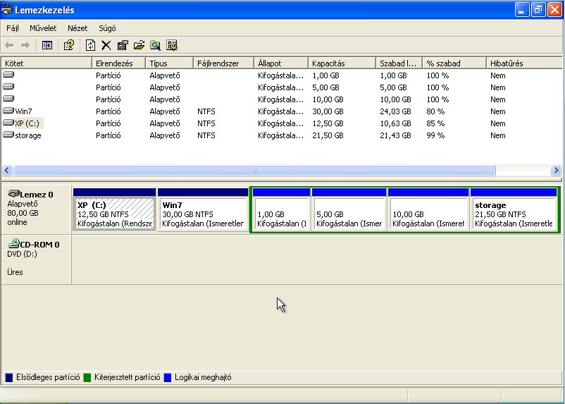Click the 5,00 GB volume's drive icon
The image size is (565, 404).
[x=8, y=87]
